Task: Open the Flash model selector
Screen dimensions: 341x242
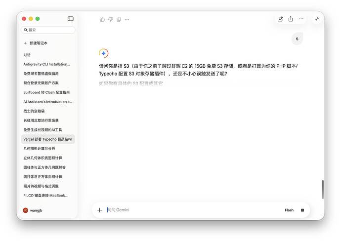Action: tap(289, 210)
